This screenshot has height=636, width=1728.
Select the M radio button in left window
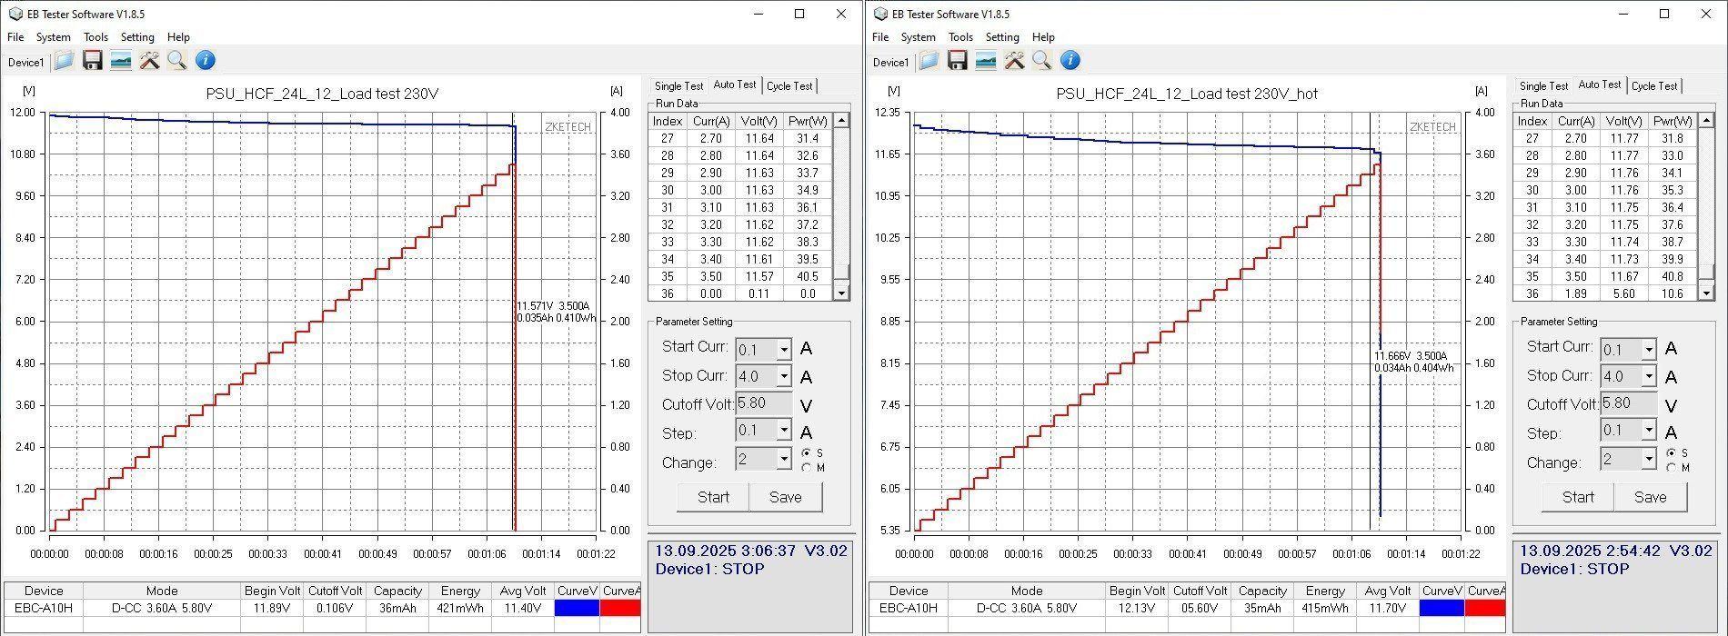pos(807,468)
